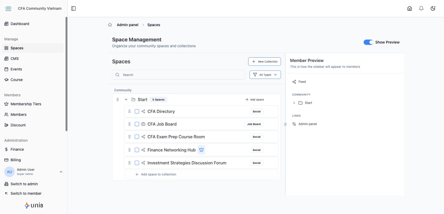The height and width of the screenshot is (214, 444).
Task: Click the Feed share icon in Member Preview
Action: click(294, 82)
